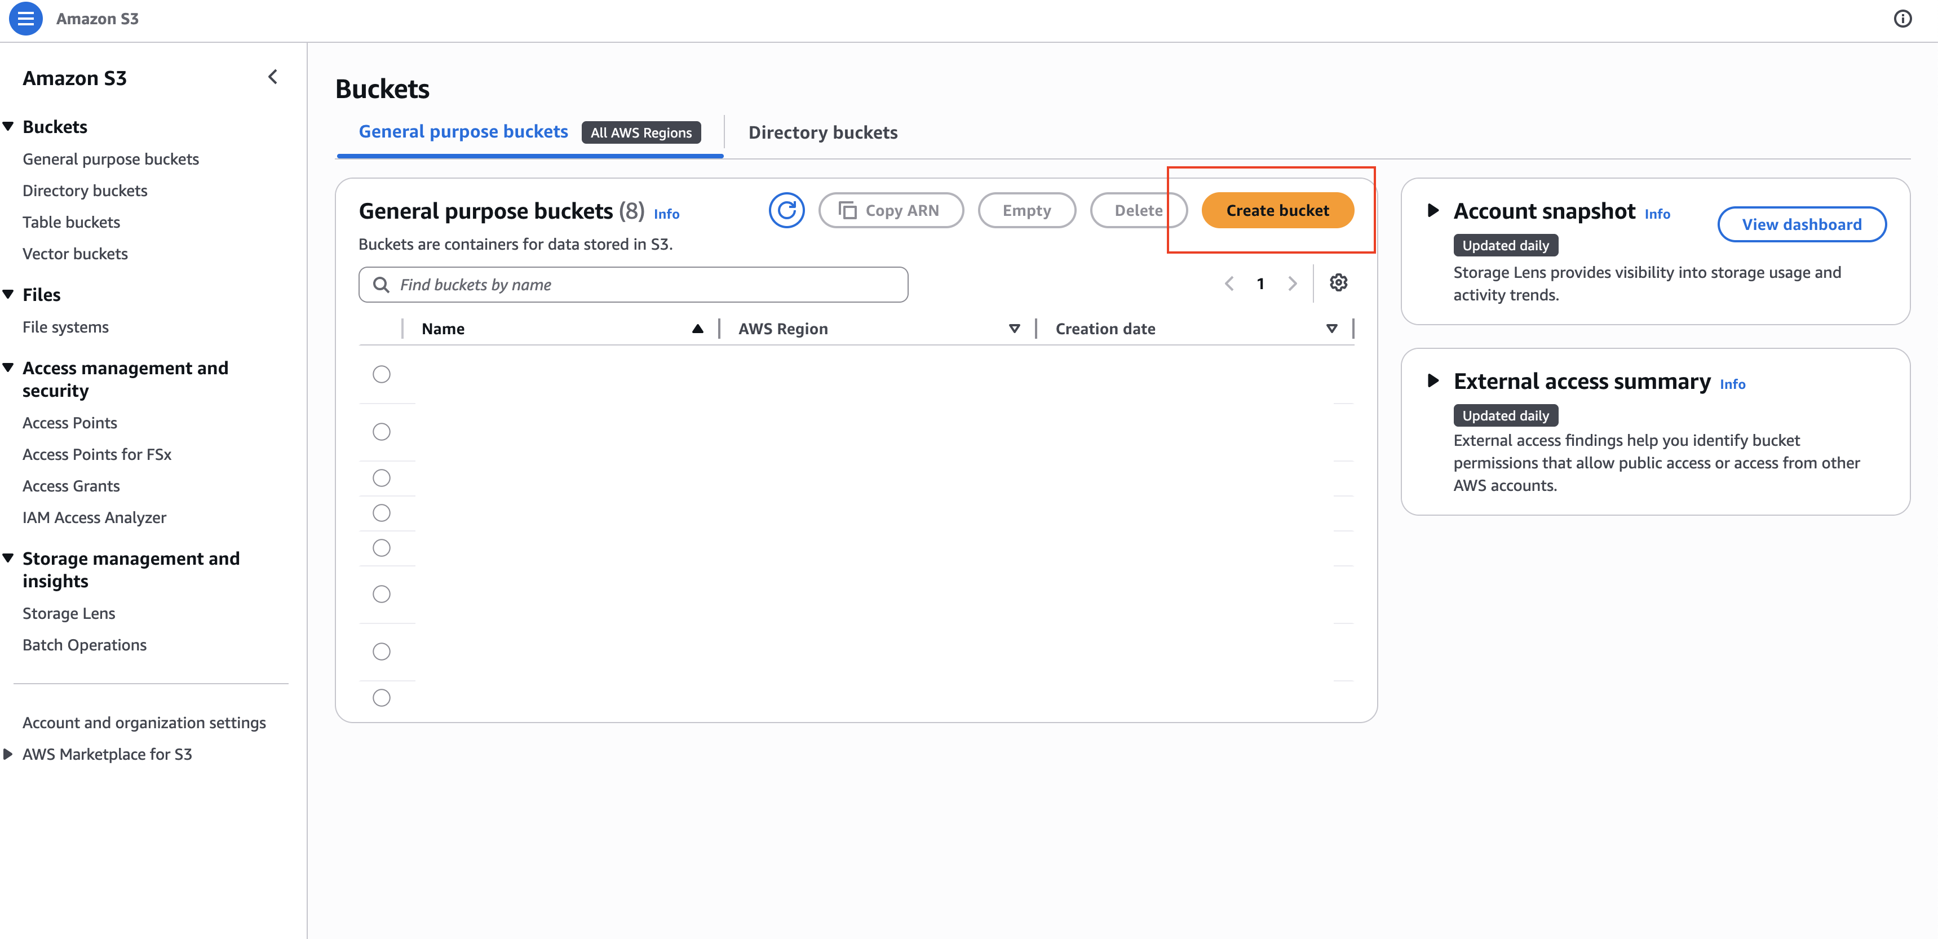Go to next page of buckets
The image size is (1938, 939).
point(1293,284)
